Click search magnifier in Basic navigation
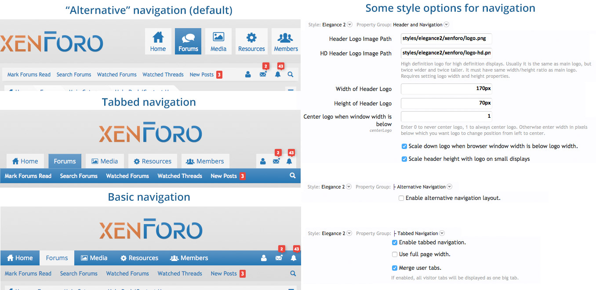Viewport: 596px width, 290px height. click(293, 273)
